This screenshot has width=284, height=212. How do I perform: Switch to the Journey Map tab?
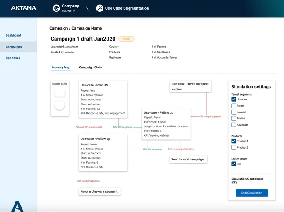(x=61, y=67)
